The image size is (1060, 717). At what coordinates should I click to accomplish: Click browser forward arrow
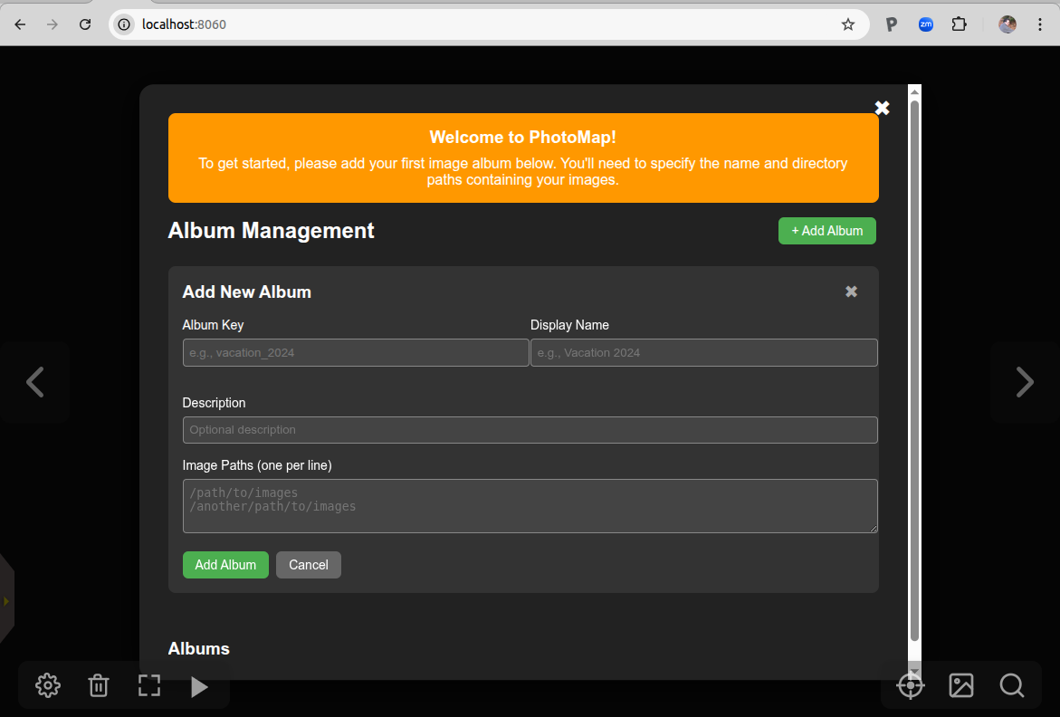[53, 24]
